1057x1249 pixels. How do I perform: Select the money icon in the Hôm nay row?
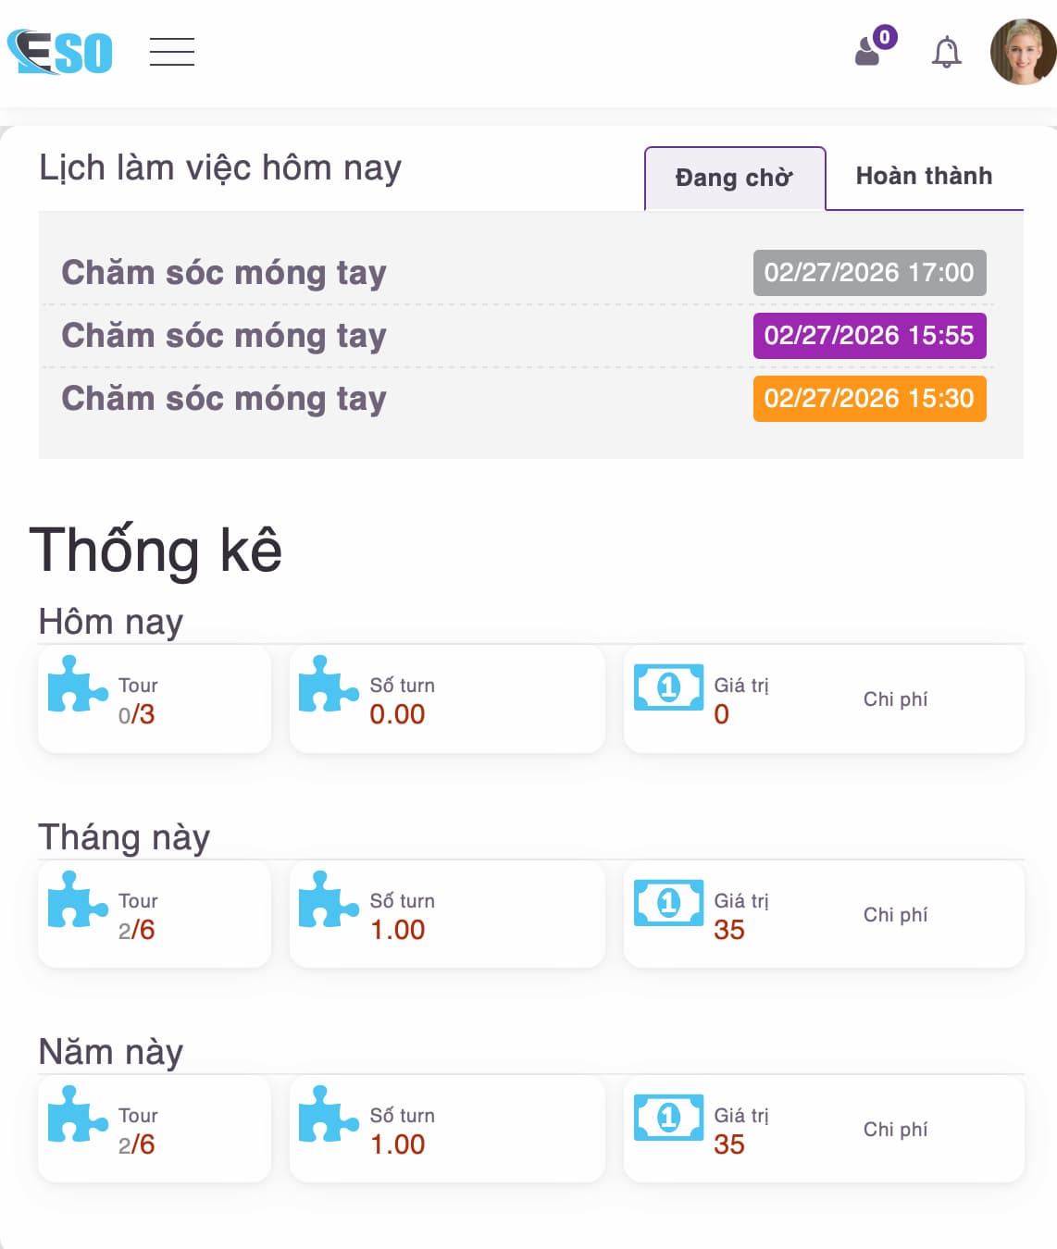coord(668,688)
